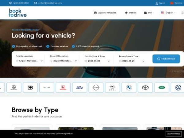Expand the Drop Off Location dropdown
Image resolution: width=184 pixels, height=138 pixels.
pyautogui.click(x=63, y=61)
